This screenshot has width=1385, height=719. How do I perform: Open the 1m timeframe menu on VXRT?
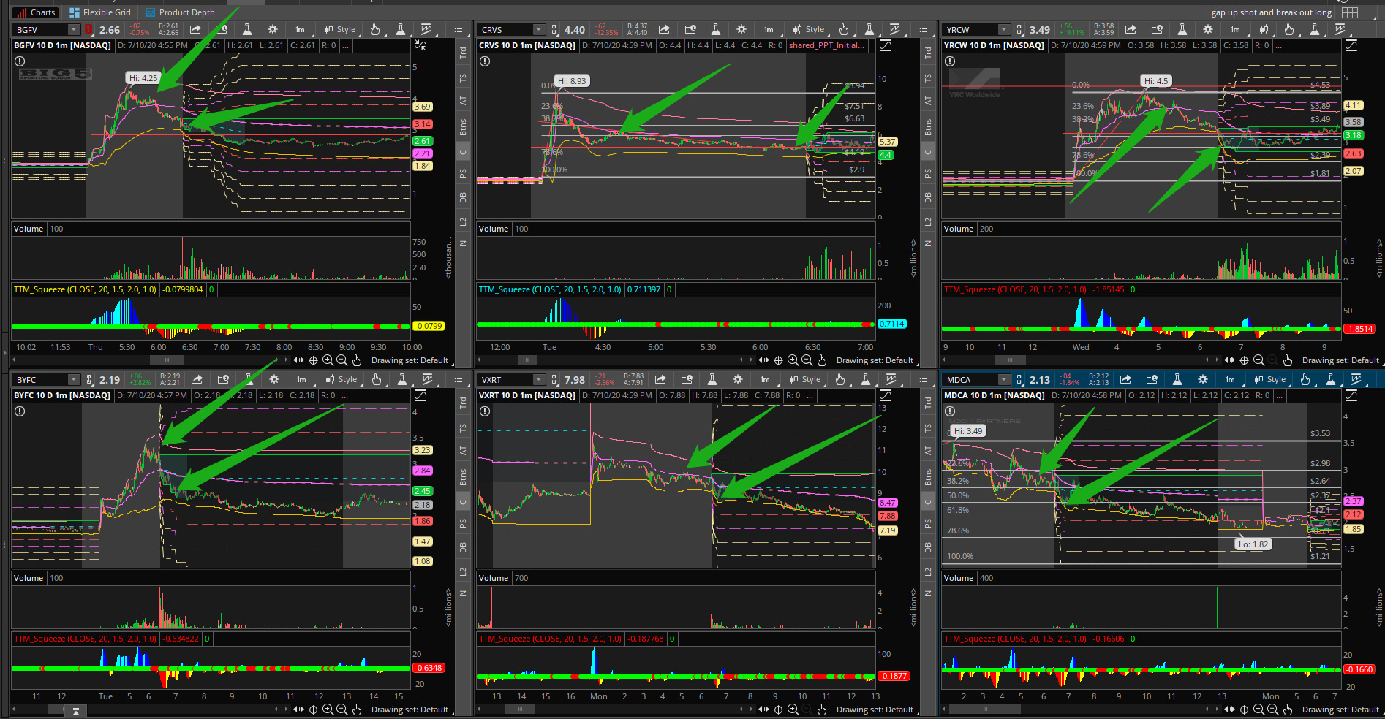pyautogui.click(x=766, y=379)
